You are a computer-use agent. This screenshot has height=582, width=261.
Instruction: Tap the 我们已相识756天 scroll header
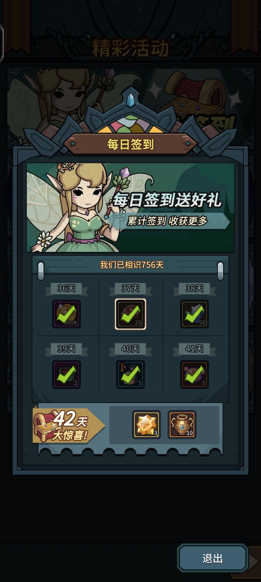pyautogui.click(x=132, y=265)
